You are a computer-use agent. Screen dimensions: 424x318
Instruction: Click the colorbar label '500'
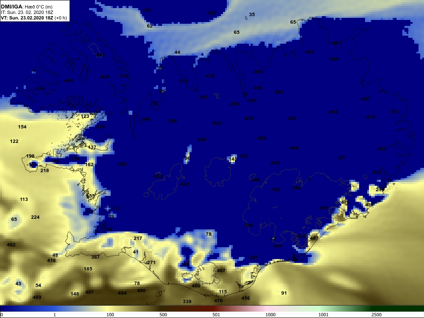tap(163, 315)
